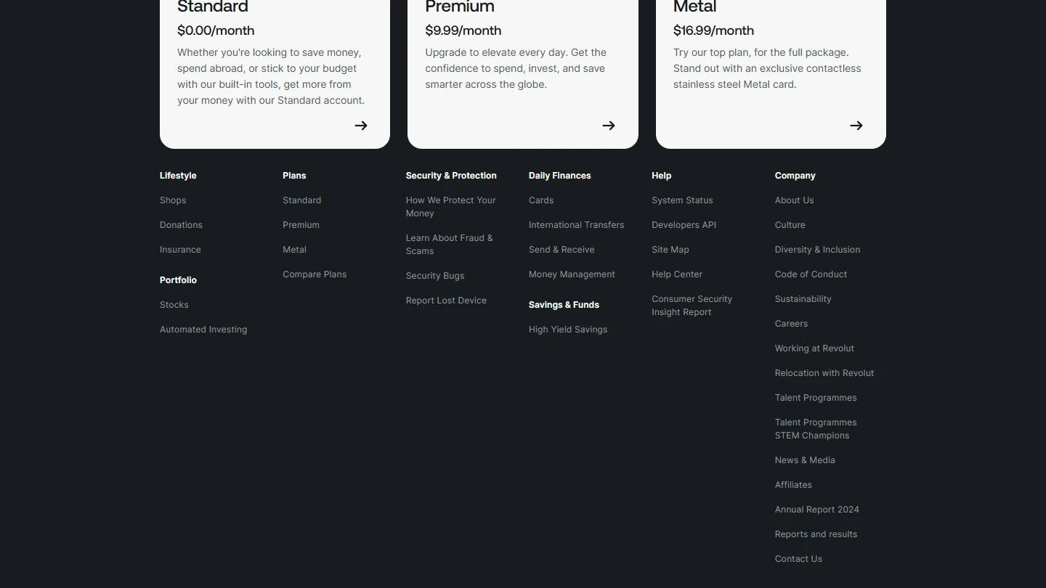Click the arrow icon on Metal plan card
The width and height of the screenshot is (1046, 588).
(856, 126)
